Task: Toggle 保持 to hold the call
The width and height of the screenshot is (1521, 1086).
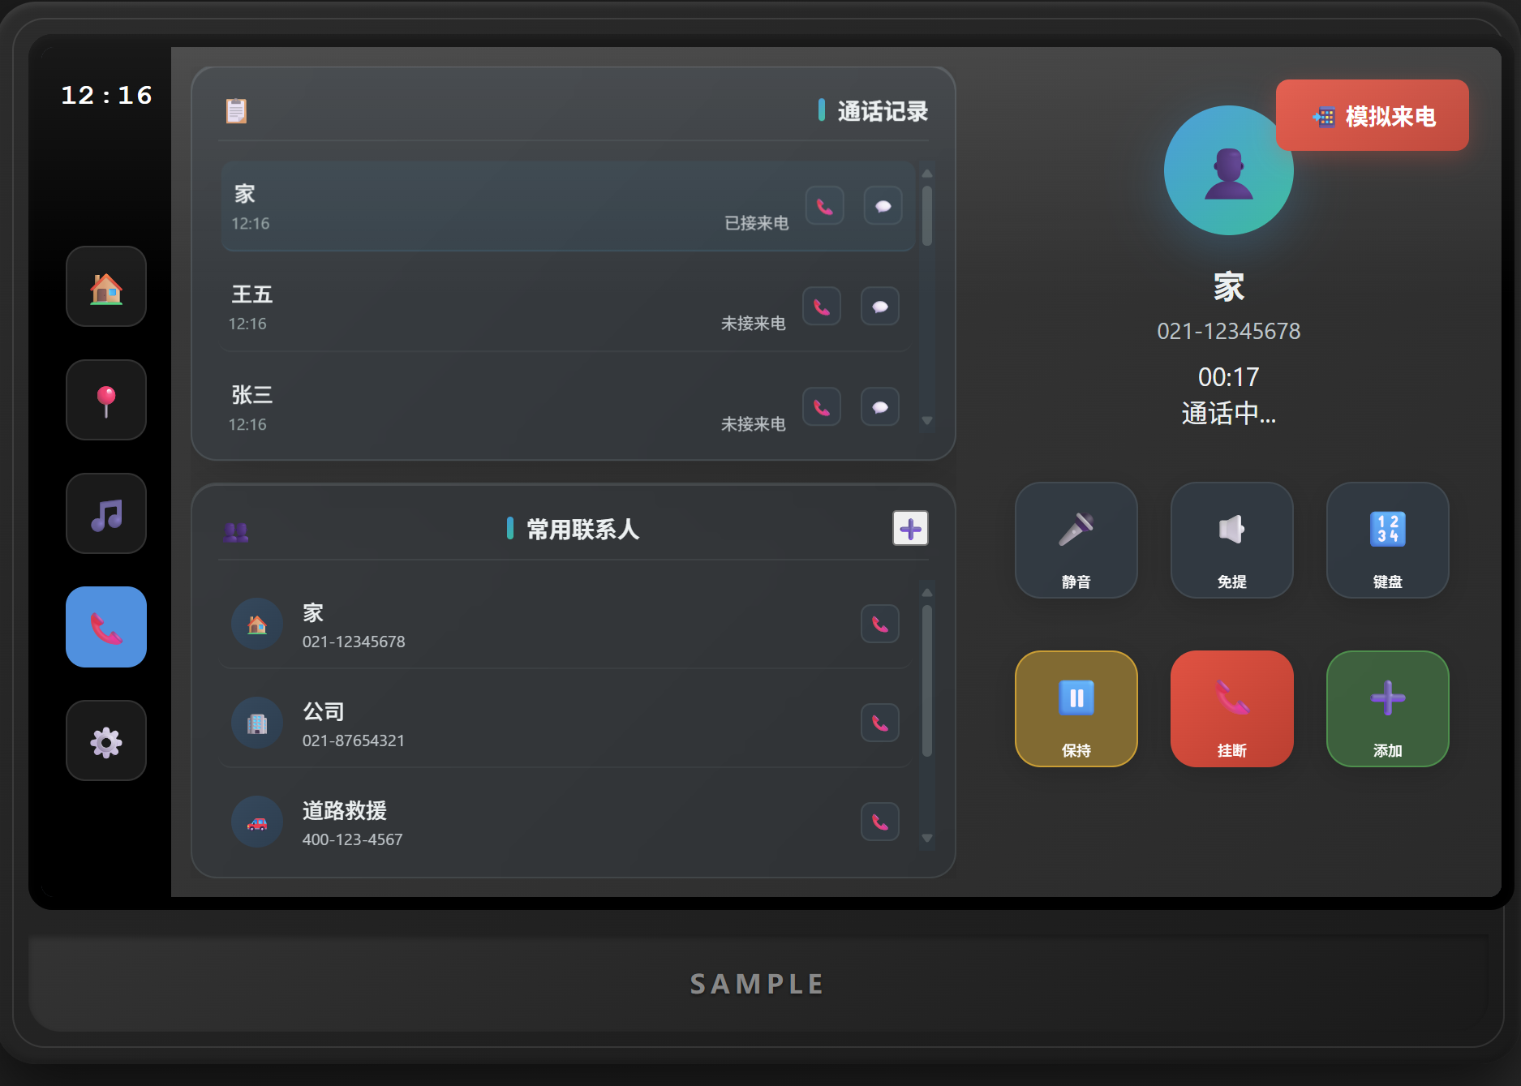Action: [1076, 709]
